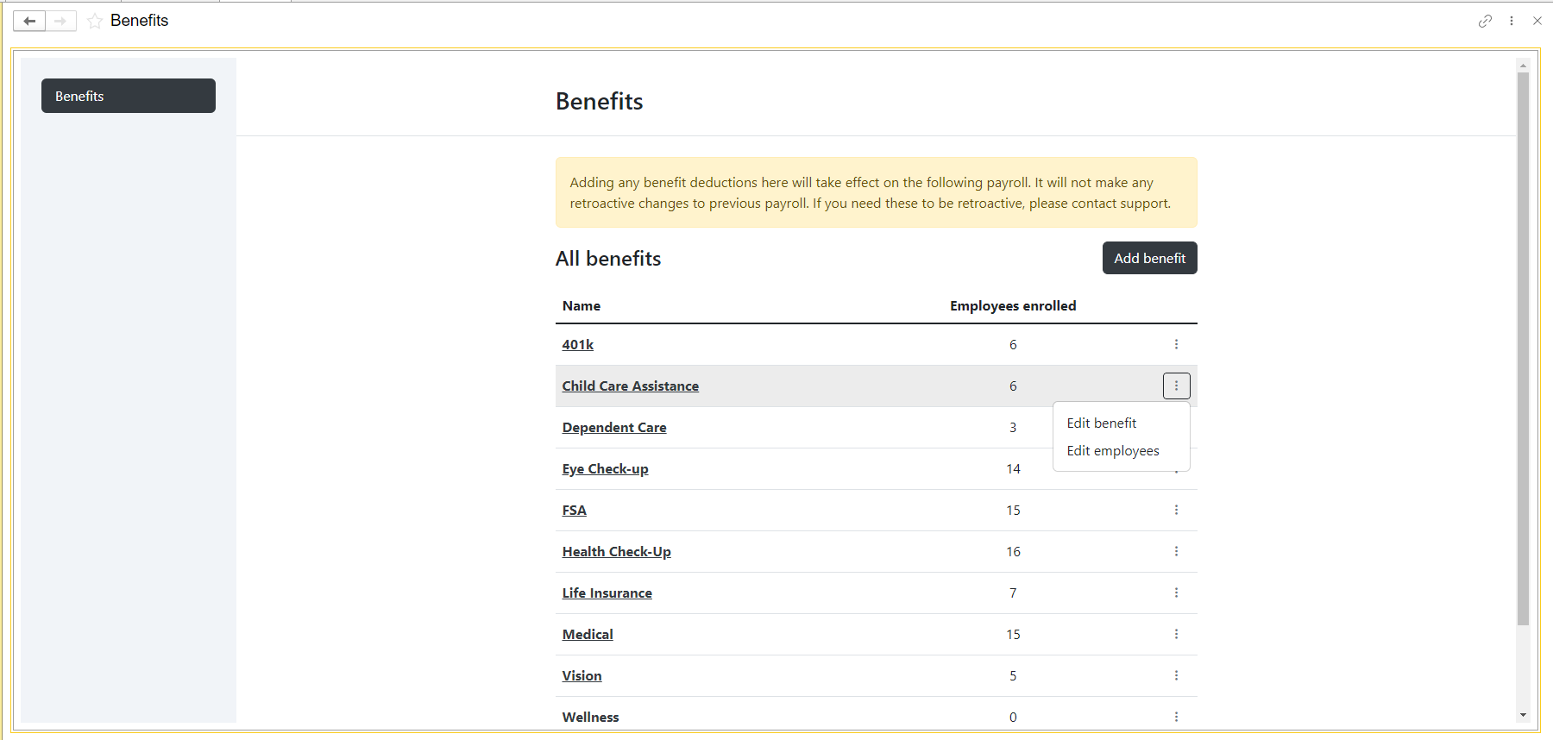
Task: Click the forward arrow navigation button
Action: [60, 21]
